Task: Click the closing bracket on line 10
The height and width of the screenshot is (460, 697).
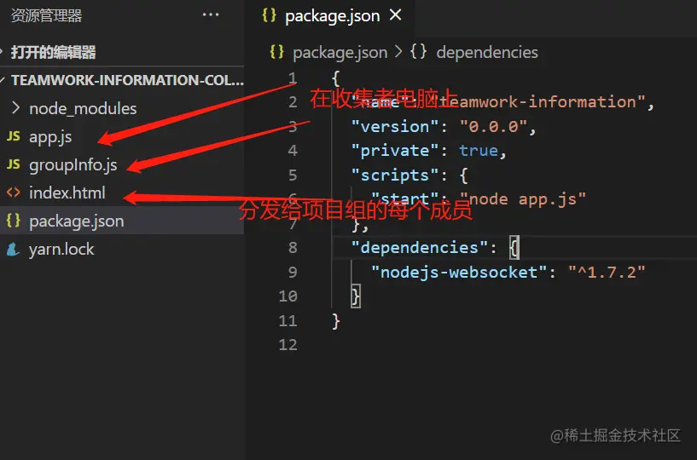Action: [x=356, y=296]
